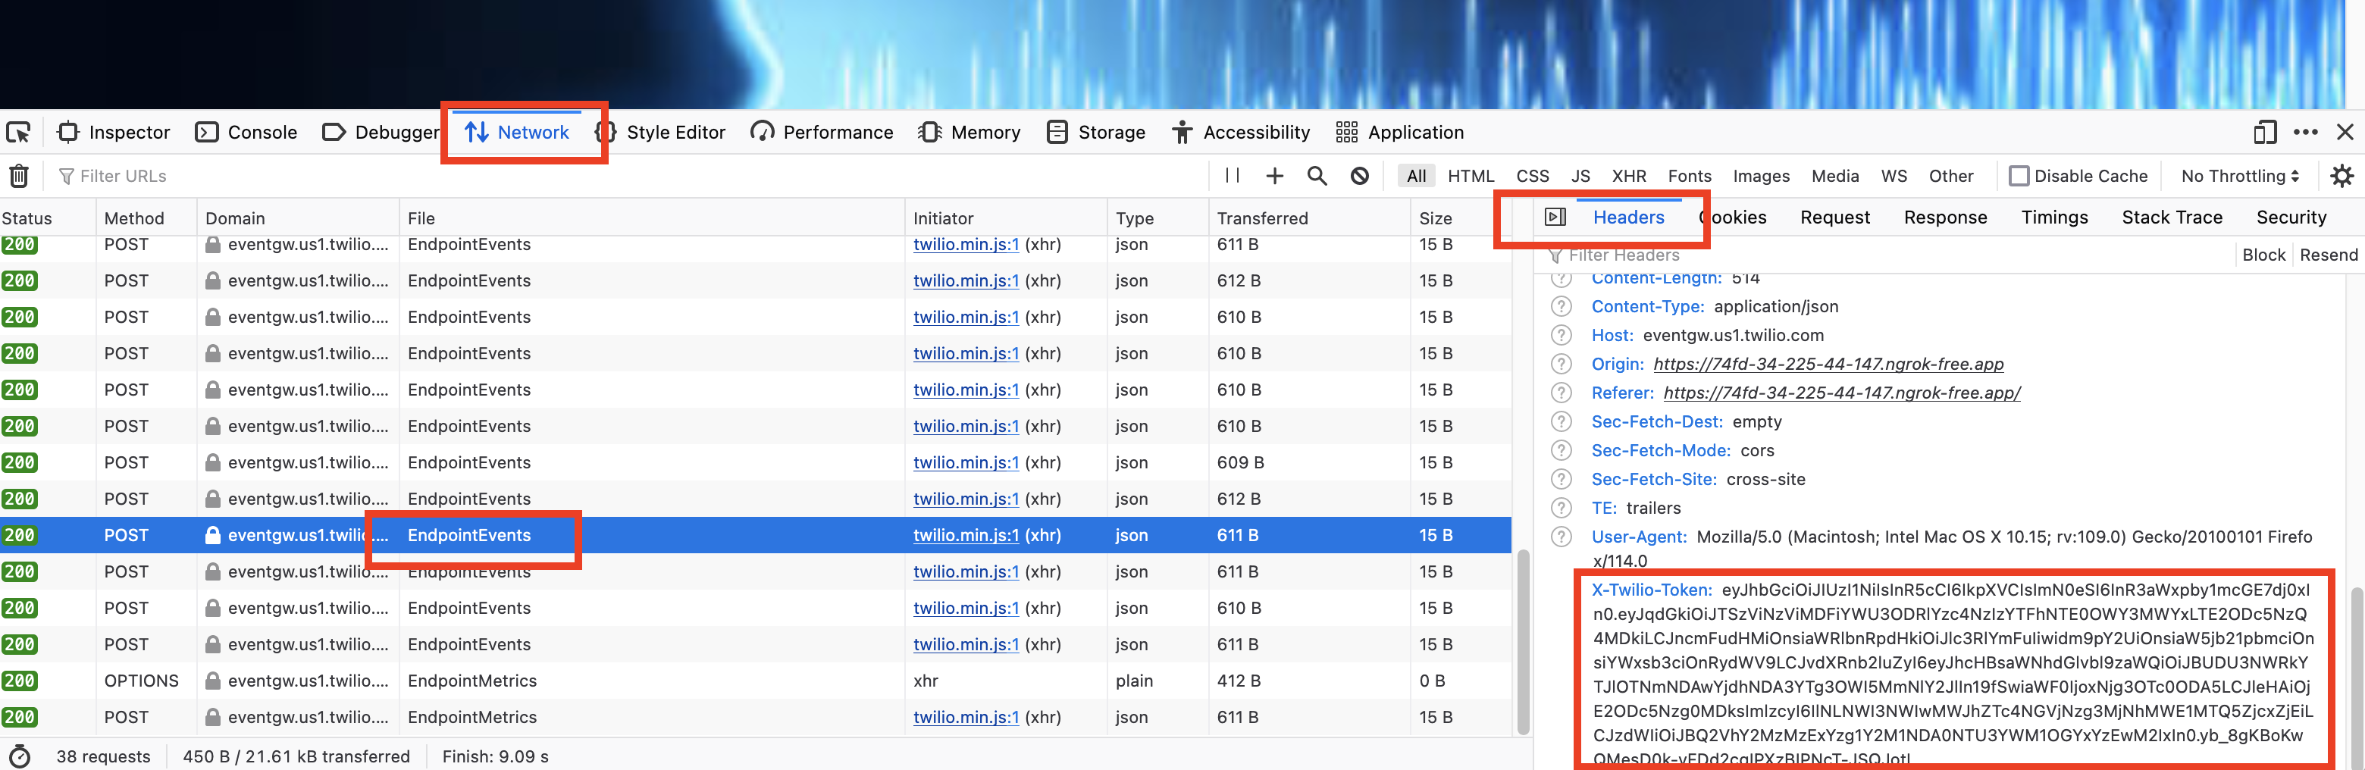Select the OPTIONS EndpointMetrics request row
The image size is (2365, 770).
coord(755,681)
